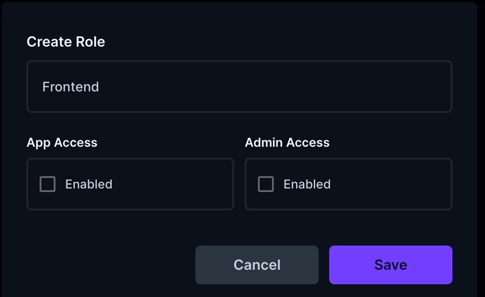Check Enabled under App Access

(x=48, y=184)
